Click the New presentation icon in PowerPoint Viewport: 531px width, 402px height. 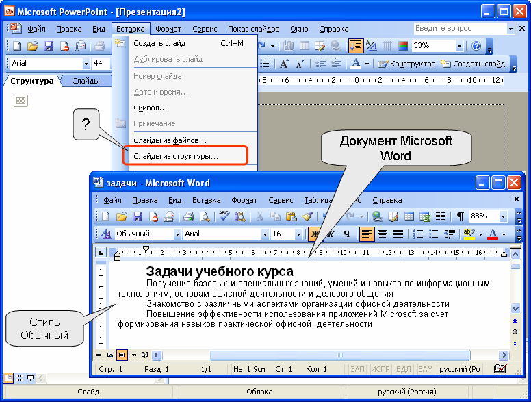tap(16, 45)
